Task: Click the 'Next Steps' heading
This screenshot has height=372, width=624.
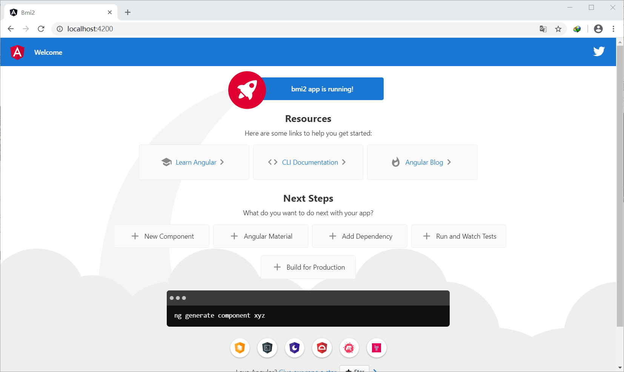Action: tap(308, 198)
